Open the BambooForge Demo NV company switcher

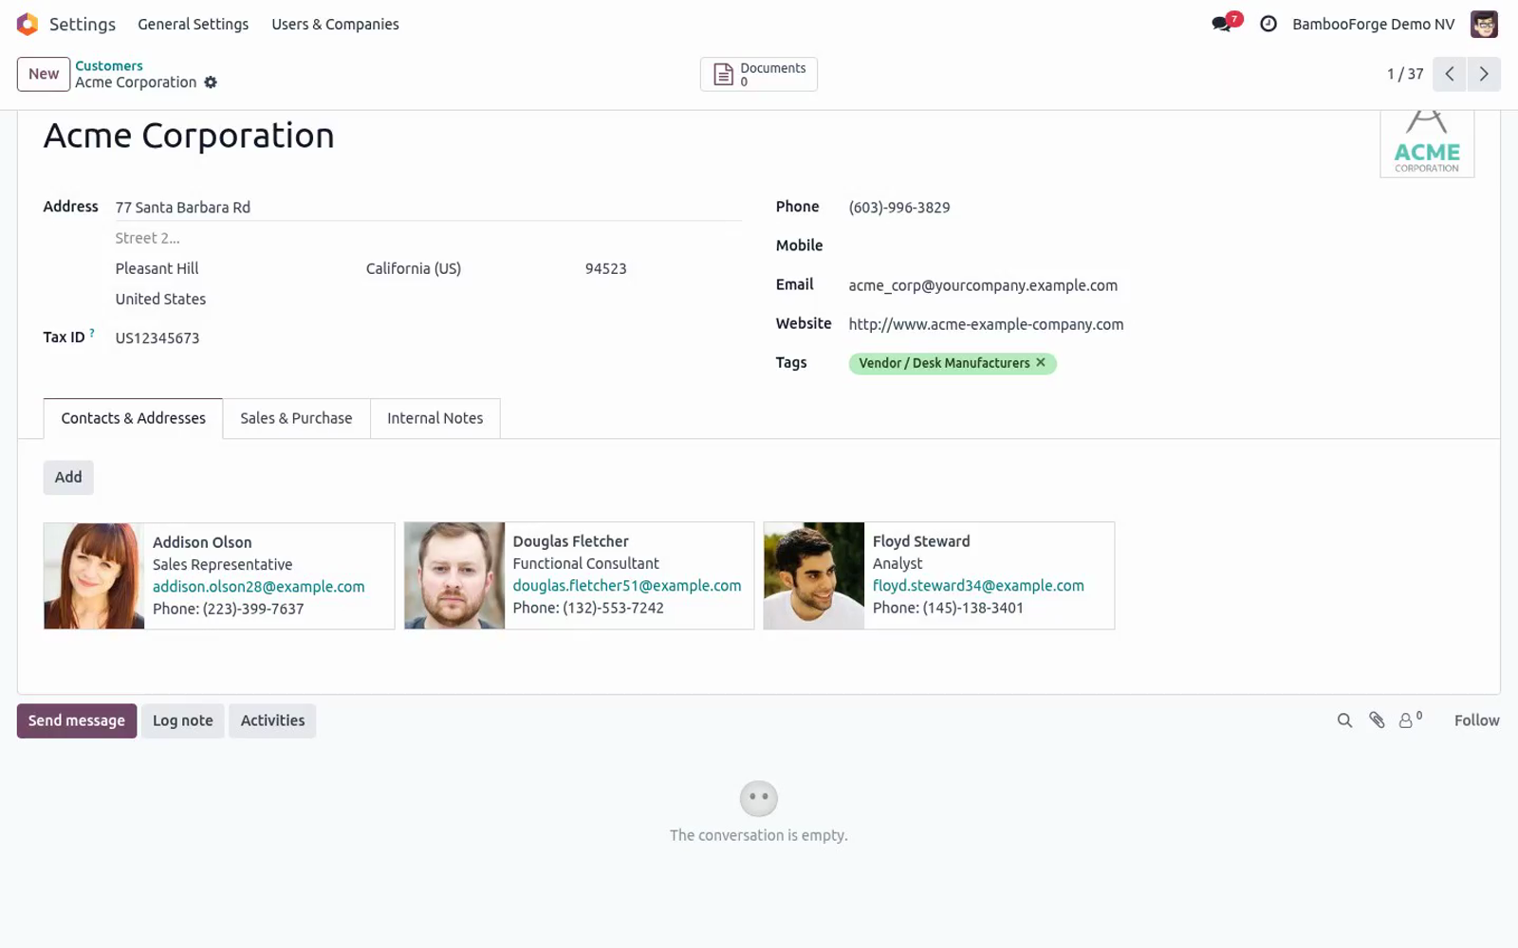coord(1373,24)
